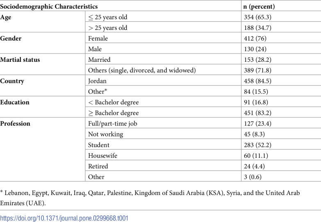This screenshot has width=321, height=222.
Task: Click 'Others (single, divorced, and widowed)' cell
Action: click(142, 70)
